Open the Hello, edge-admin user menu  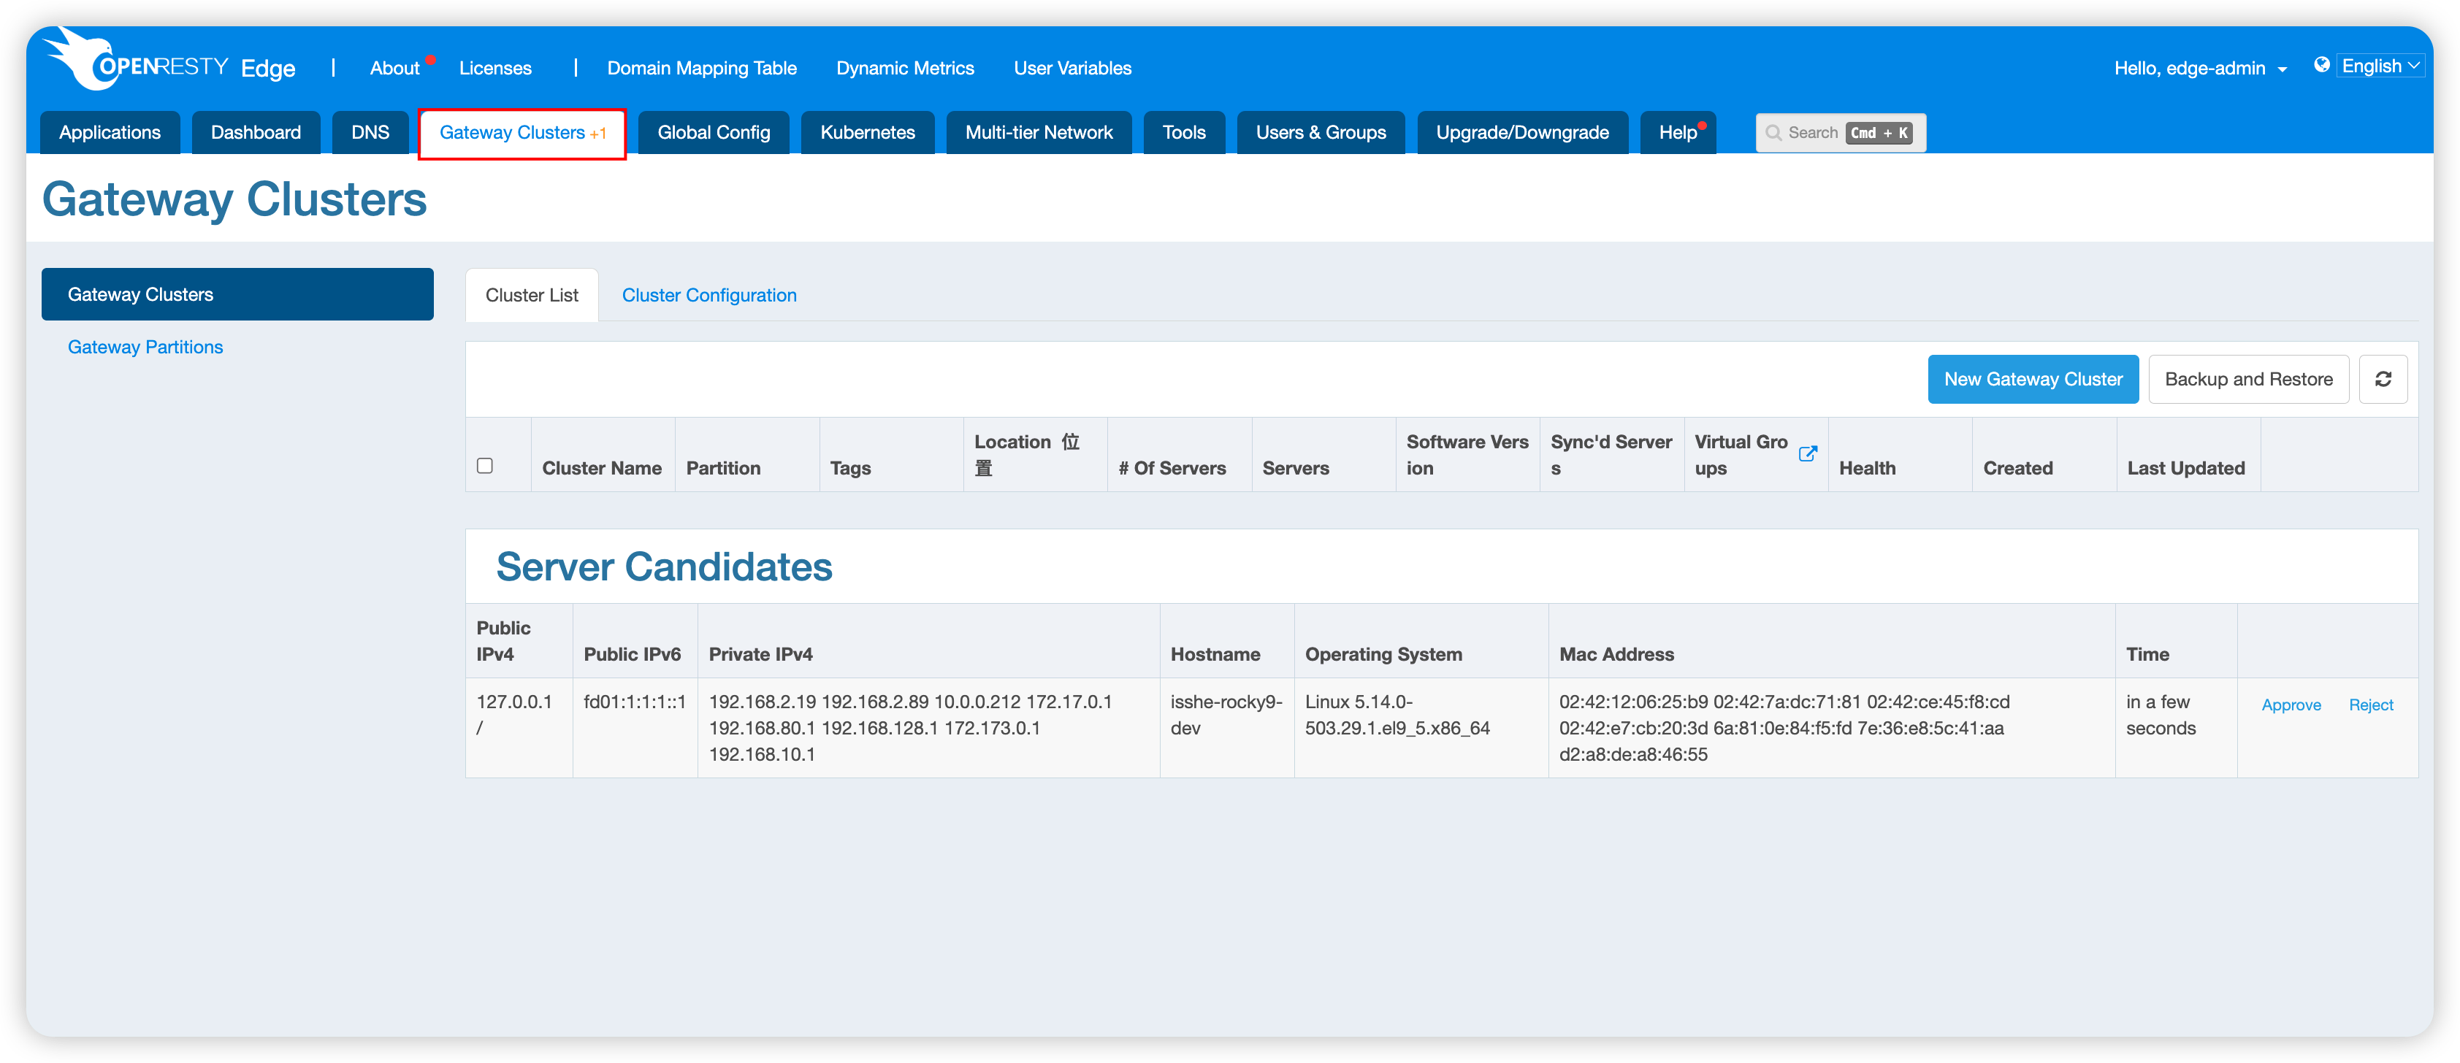point(2199,68)
